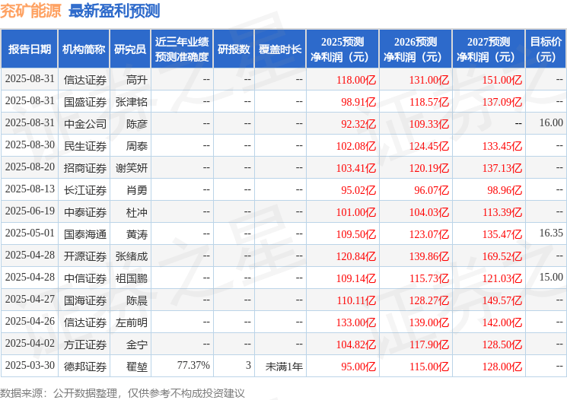This screenshot has height=400, width=567.
Task: Click profit value 128.00亿
Action: 502,367
